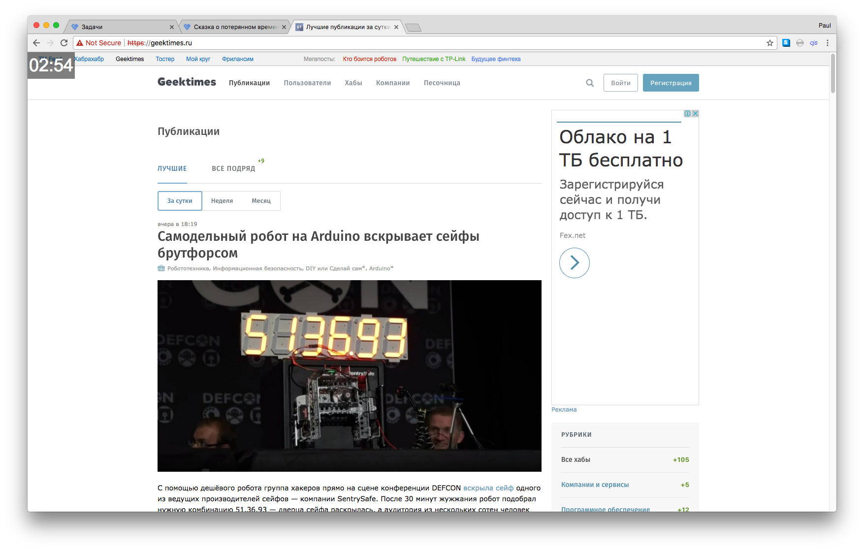This screenshot has width=864, height=551.
Task: Close the Задачи tab
Action: point(172,27)
